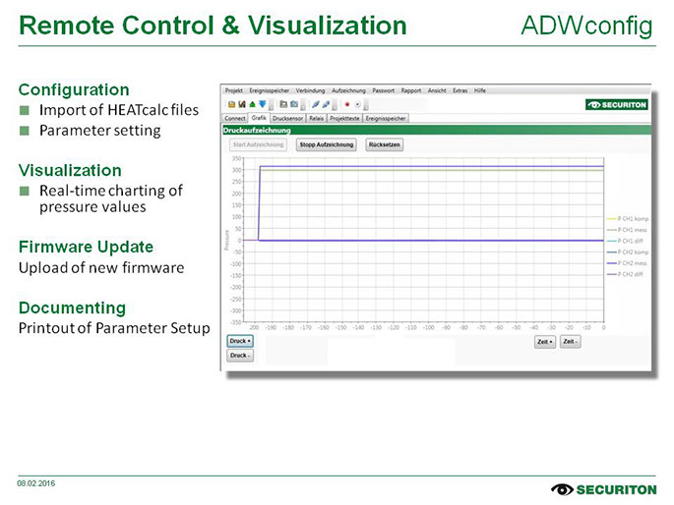Increase time scale with Zeit + button
This screenshot has width=674, height=505.
(x=544, y=342)
